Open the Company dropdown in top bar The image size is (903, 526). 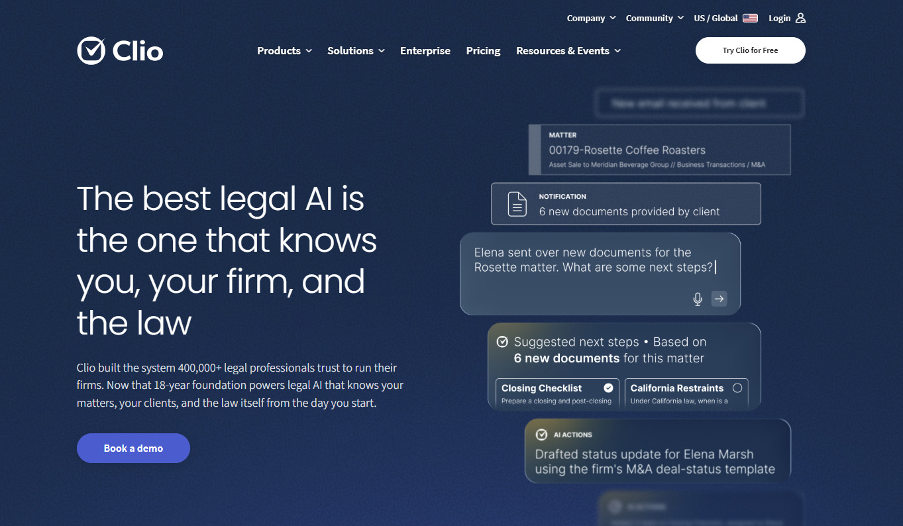click(x=591, y=19)
